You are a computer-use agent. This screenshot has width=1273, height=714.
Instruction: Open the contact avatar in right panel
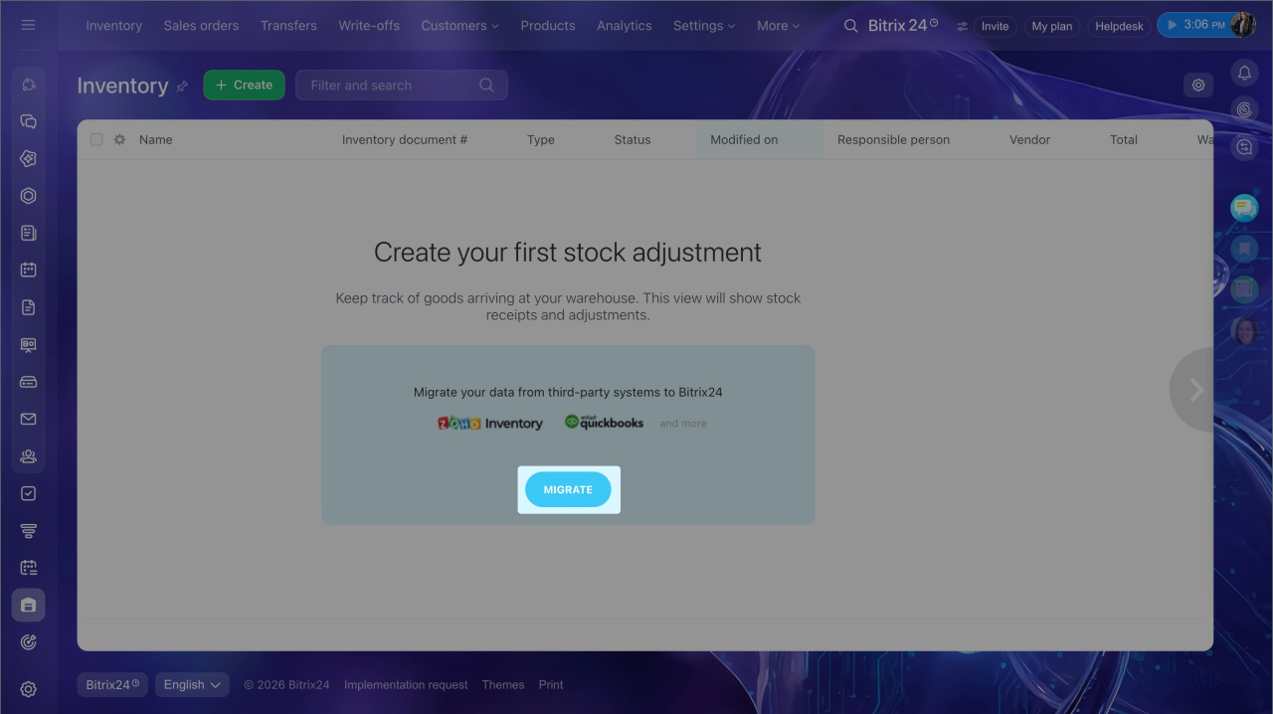1244,330
